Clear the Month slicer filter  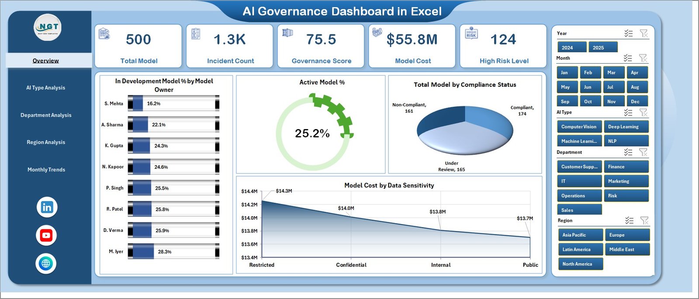coord(643,58)
